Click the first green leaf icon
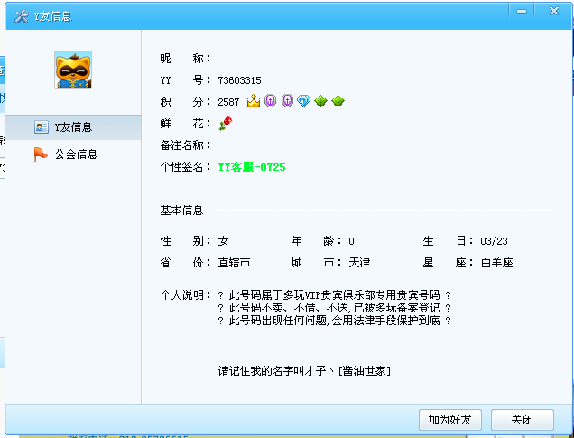Viewport: 574px width, 438px height. pyautogui.click(x=320, y=101)
